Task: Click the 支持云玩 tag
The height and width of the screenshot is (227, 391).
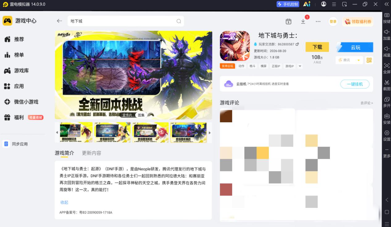Action: click(x=227, y=66)
